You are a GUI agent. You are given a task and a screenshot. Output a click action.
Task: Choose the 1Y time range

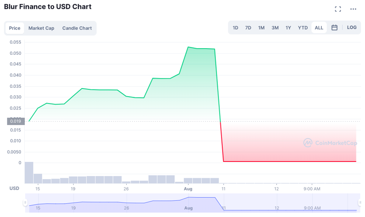(x=288, y=28)
